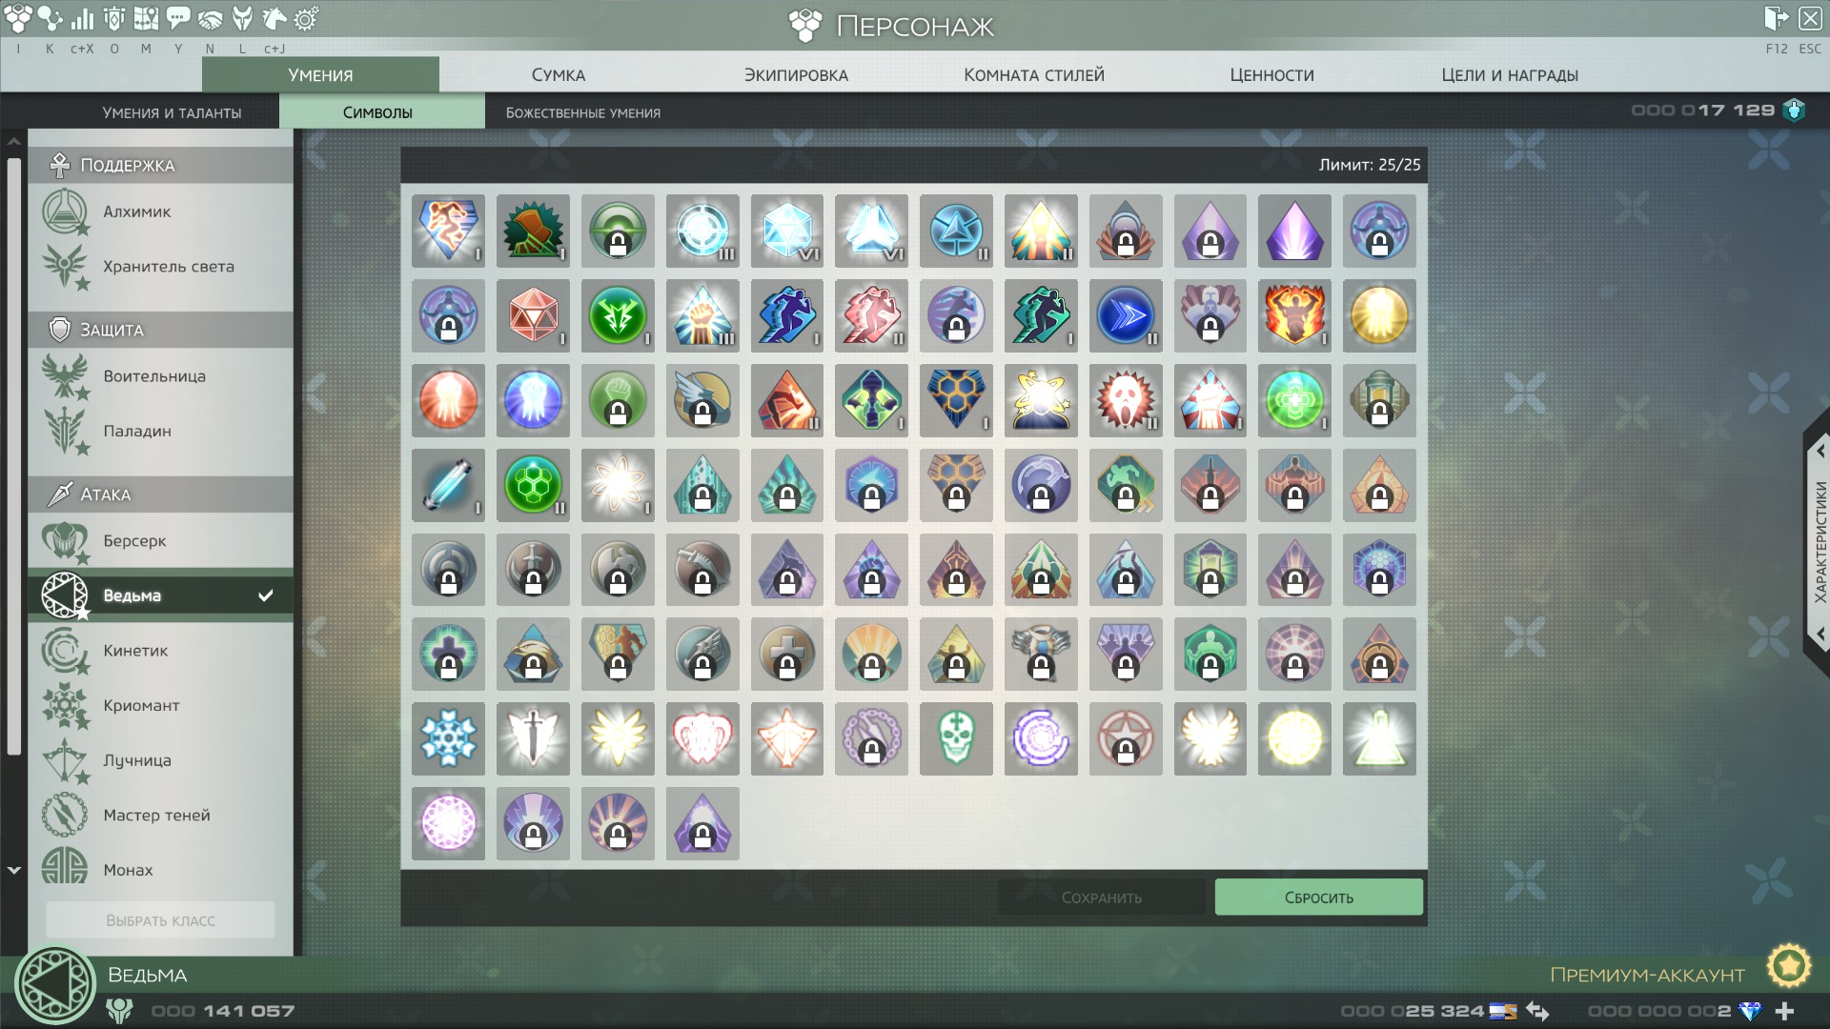The width and height of the screenshot is (1830, 1029).
Task: Switch to the Сумка tab
Action: click(559, 74)
